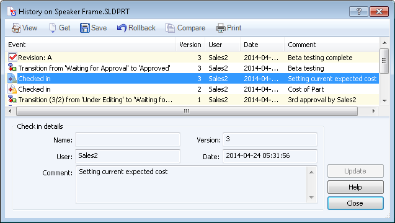
Task: Click the Save floppy disk icon
Action: click(84, 28)
